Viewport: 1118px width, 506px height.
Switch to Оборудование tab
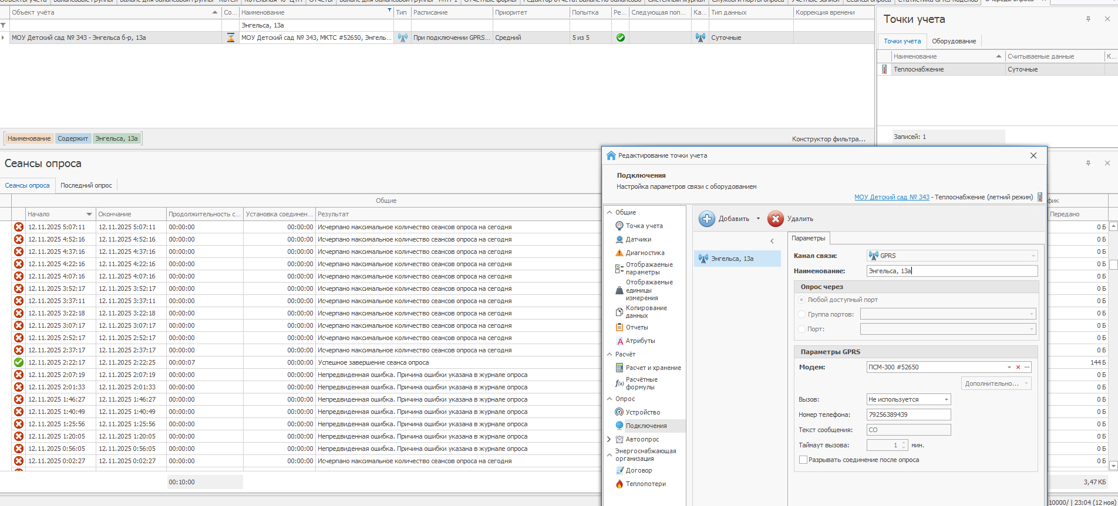point(954,41)
